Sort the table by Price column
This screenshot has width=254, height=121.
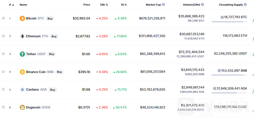pos(87,5)
